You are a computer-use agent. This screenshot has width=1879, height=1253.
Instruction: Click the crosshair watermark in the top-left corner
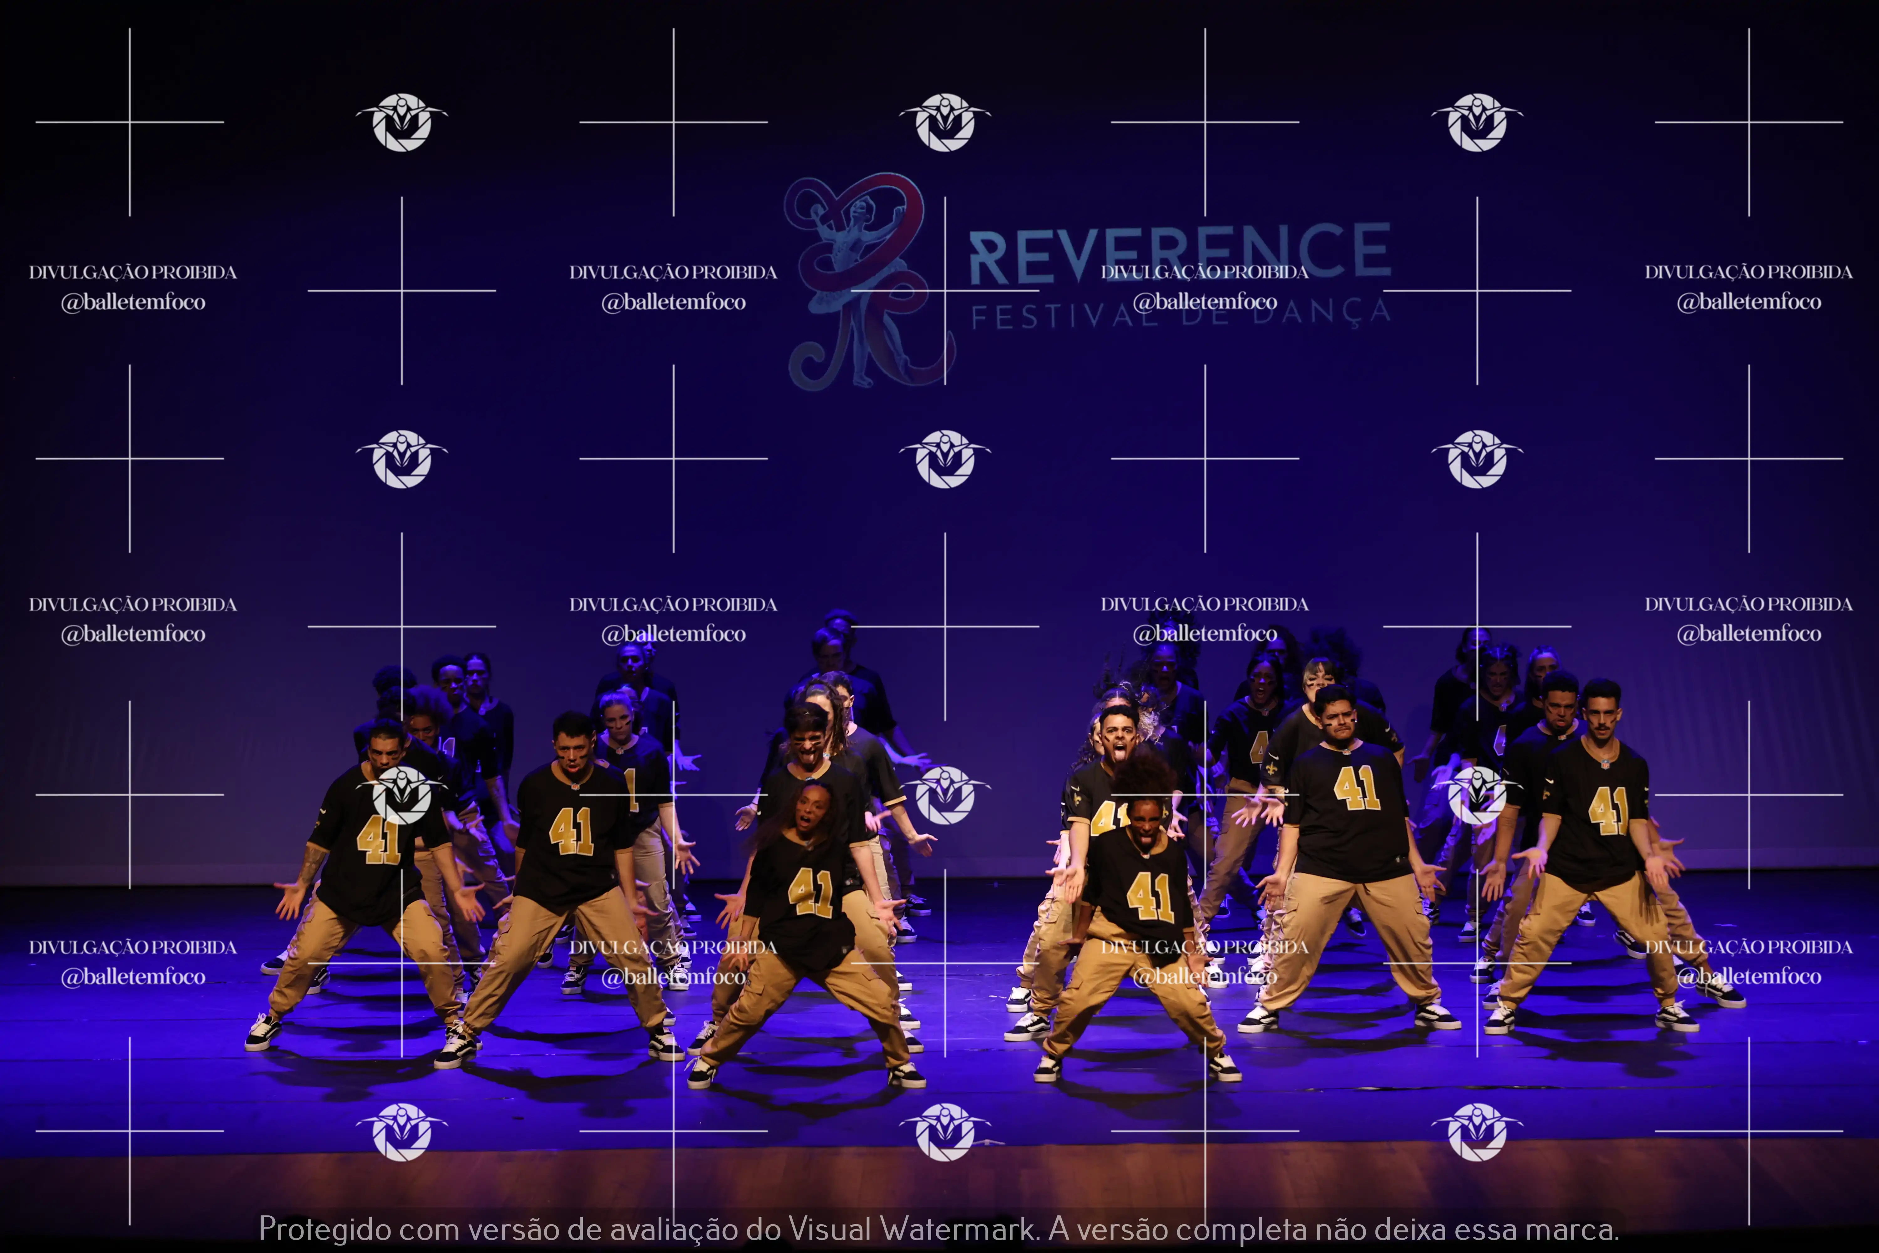[x=129, y=122]
